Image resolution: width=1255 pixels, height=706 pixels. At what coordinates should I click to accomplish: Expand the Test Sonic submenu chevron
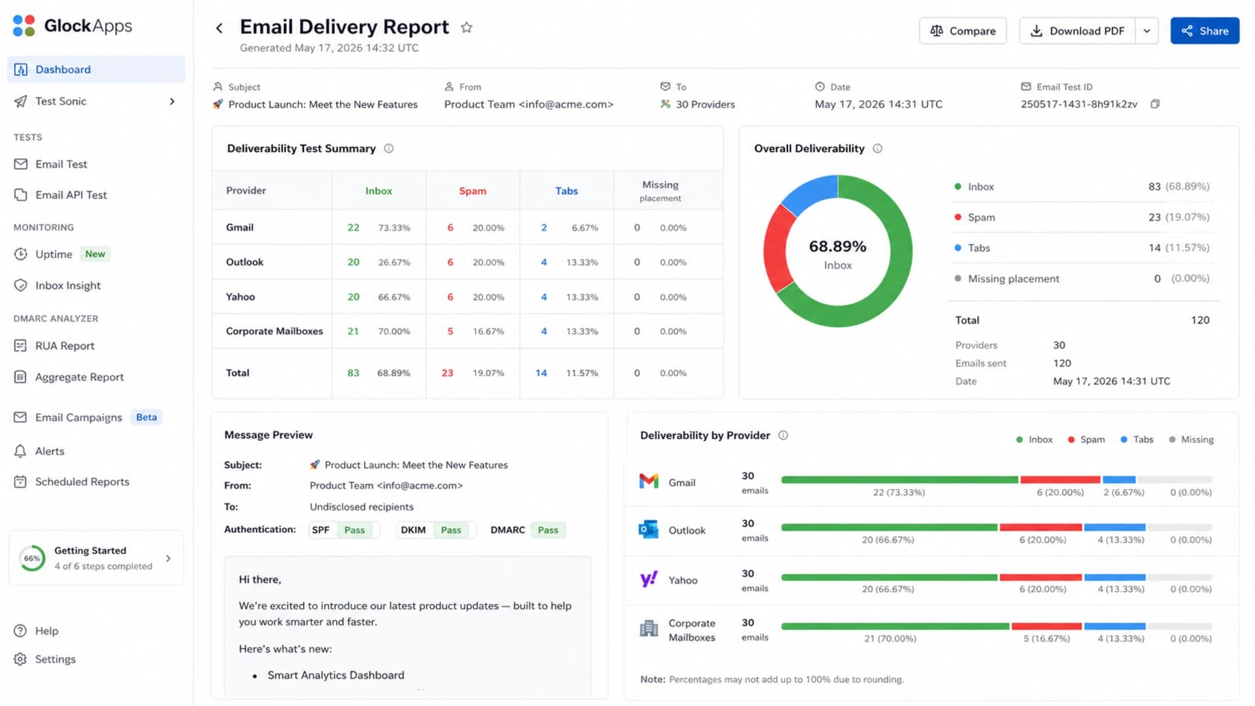pos(172,101)
